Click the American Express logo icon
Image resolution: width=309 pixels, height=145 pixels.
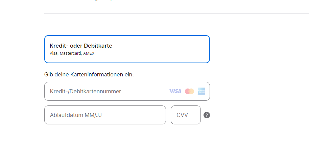tap(201, 91)
